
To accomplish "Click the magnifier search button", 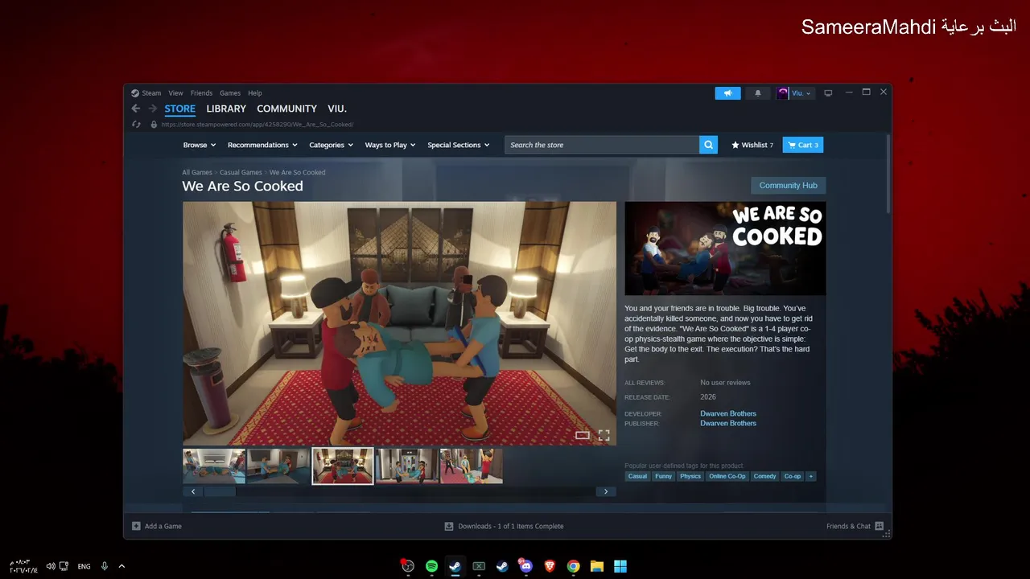I will tap(708, 145).
